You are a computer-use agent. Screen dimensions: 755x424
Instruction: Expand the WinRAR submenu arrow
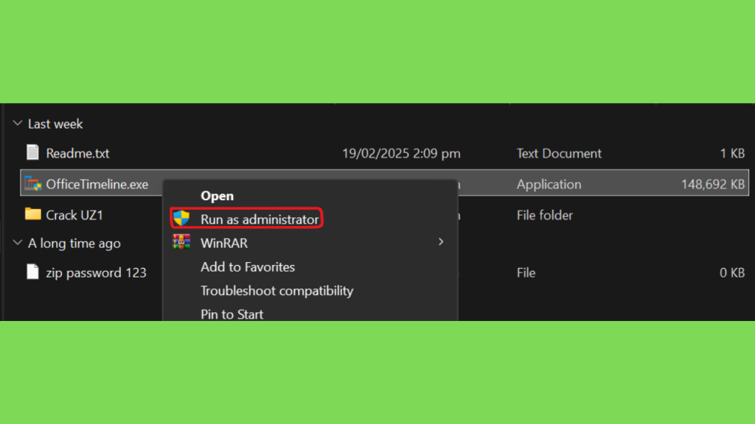pyautogui.click(x=441, y=241)
